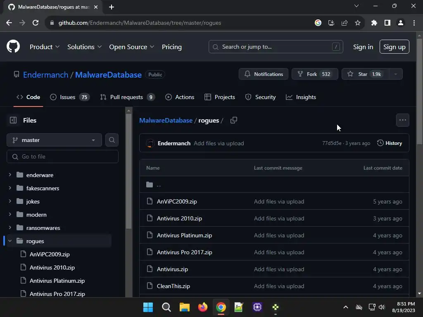Open the Star lists dropdown arrow
Viewport: 423px width, 317px height.
[x=395, y=74]
